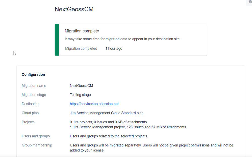252x157 pixels.
Task: Click the green migration status bar
Action: pos(57,40)
